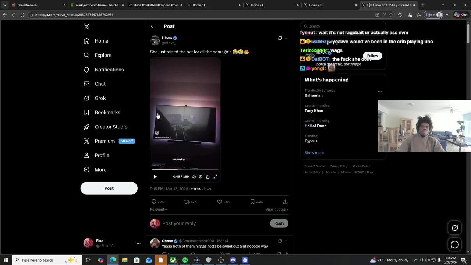
Task: Play the video in the post
Action: pyautogui.click(x=155, y=177)
